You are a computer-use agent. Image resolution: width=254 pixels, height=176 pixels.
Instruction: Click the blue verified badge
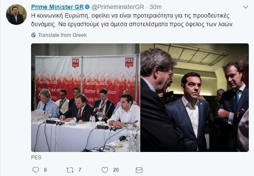[x=87, y=7]
